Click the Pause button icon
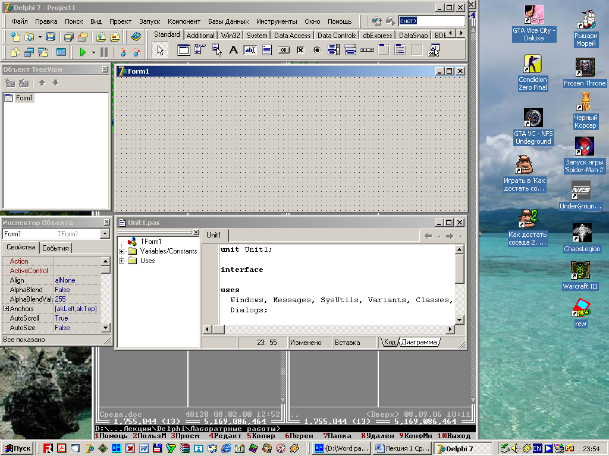This screenshot has height=456, width=609. (104, 52)
